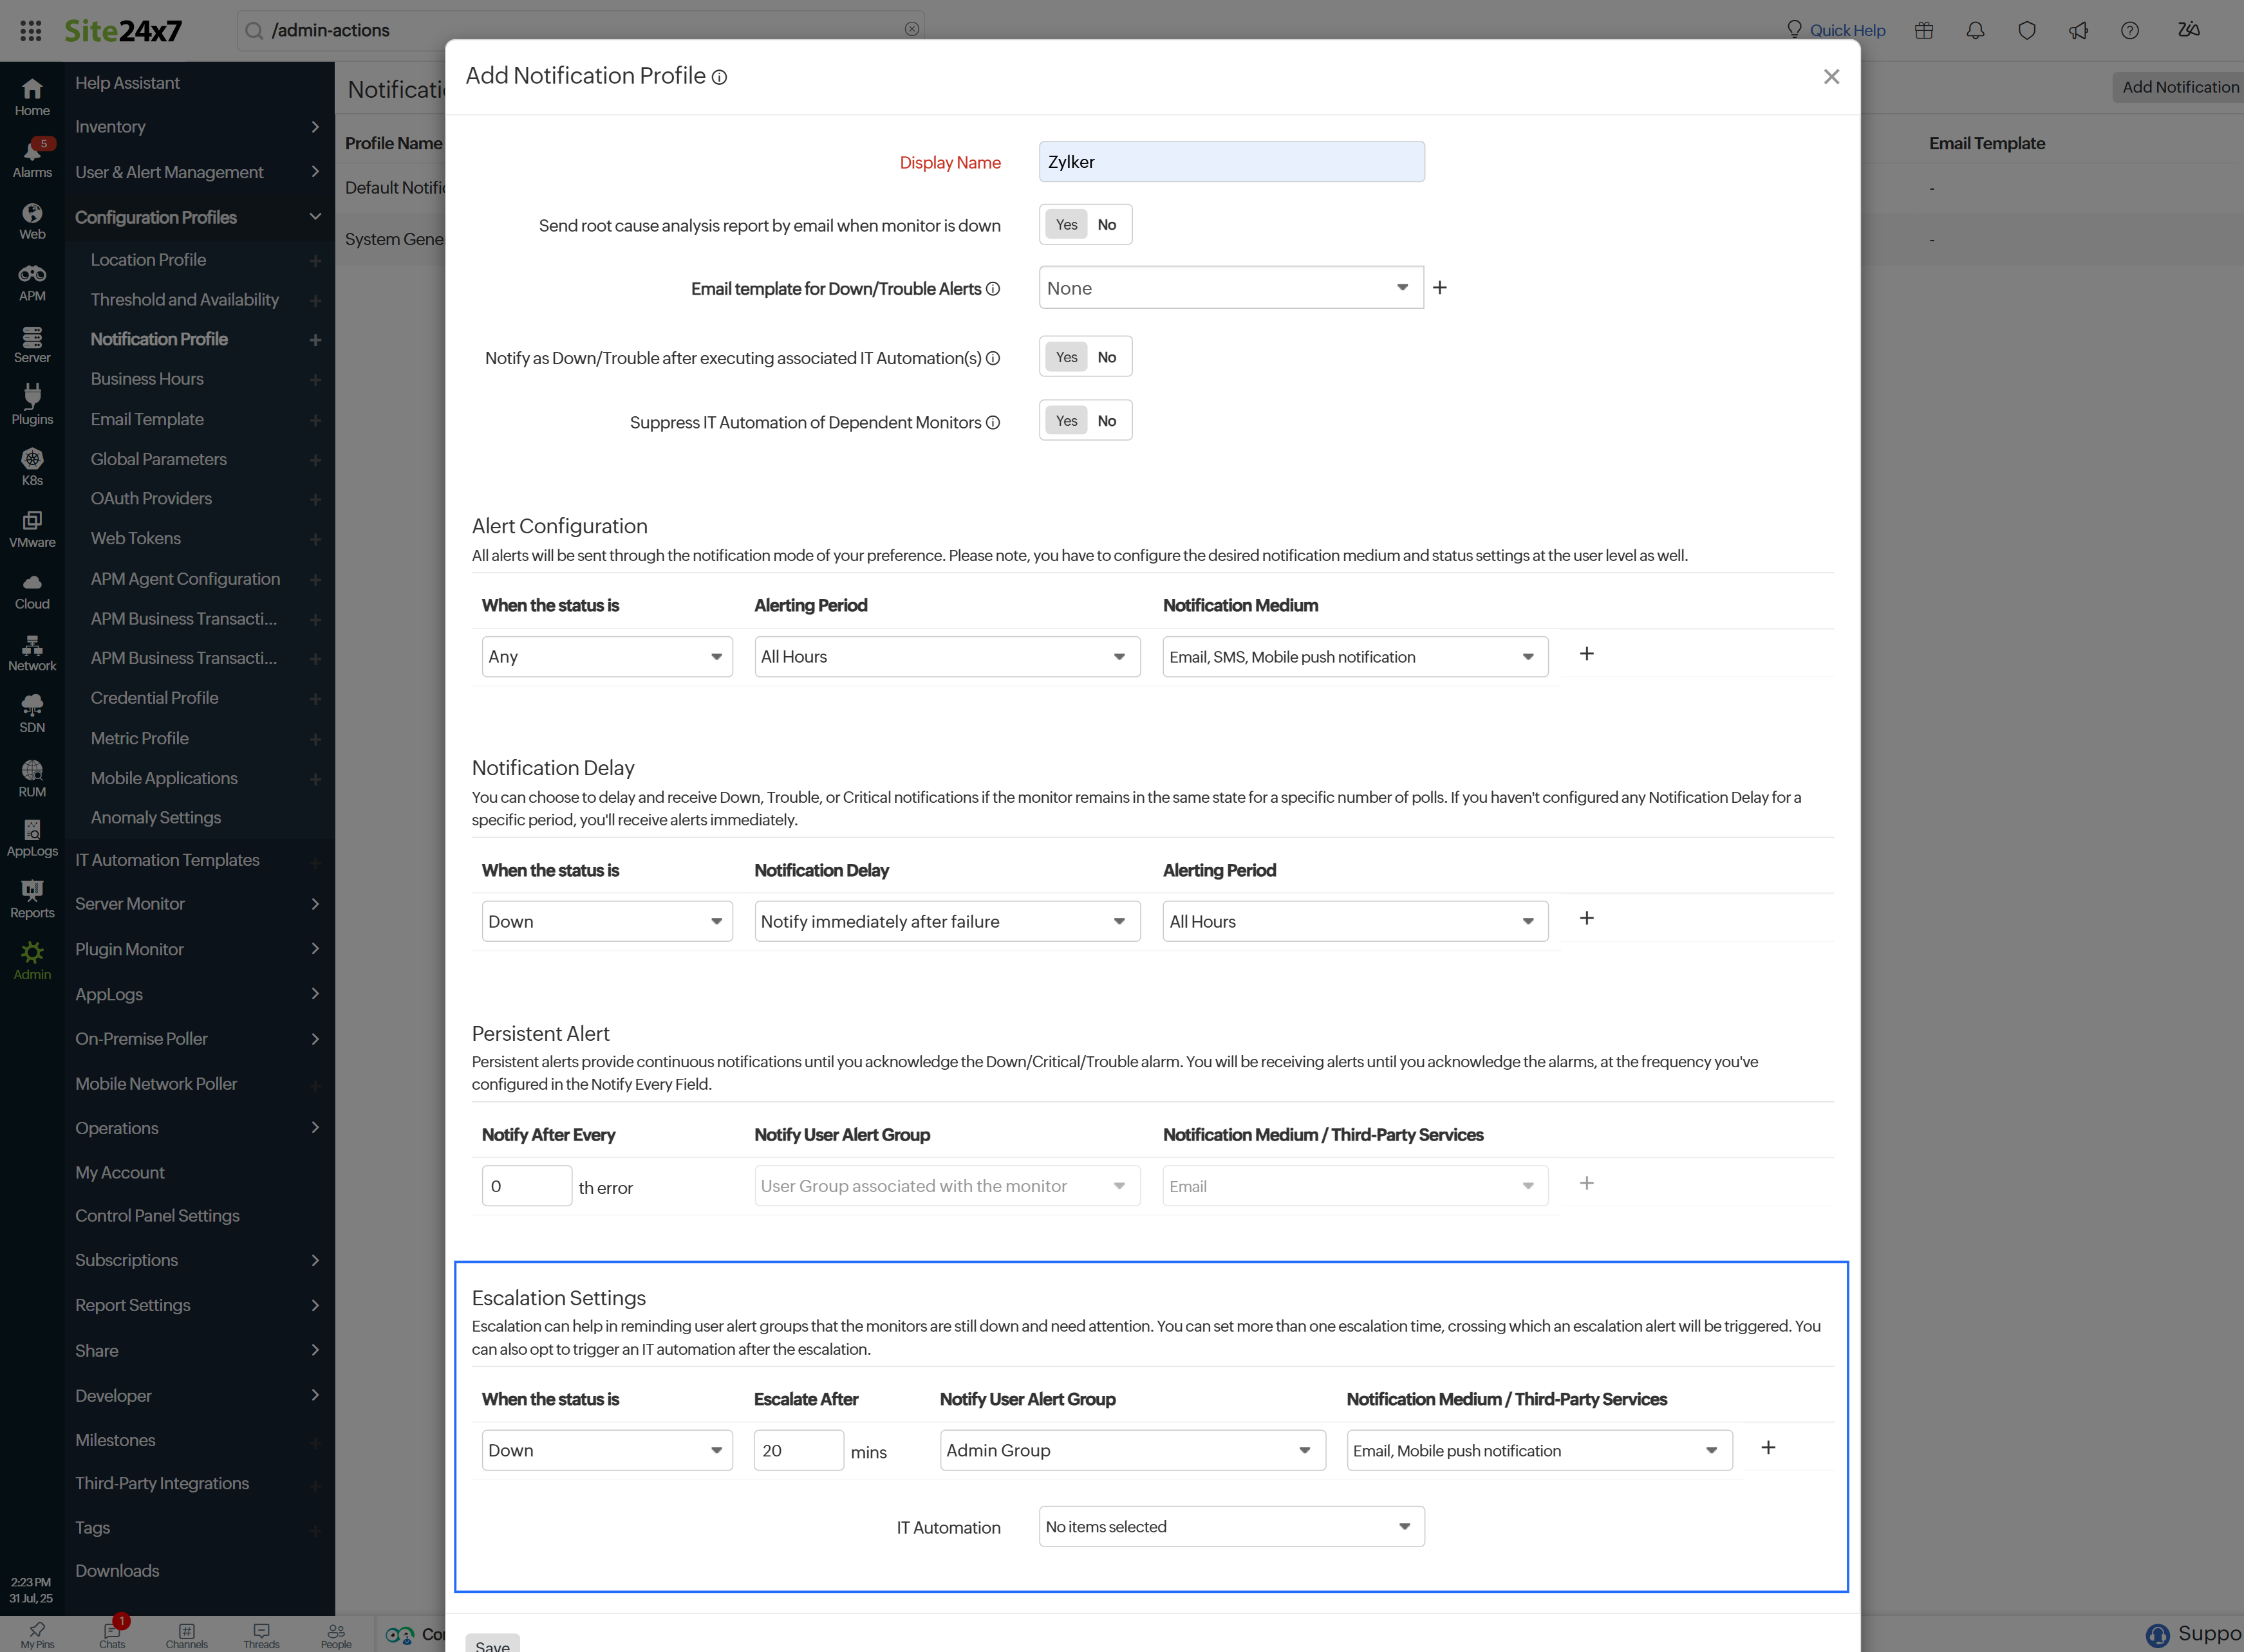Add a new email template plus icon

point(1439,287)
